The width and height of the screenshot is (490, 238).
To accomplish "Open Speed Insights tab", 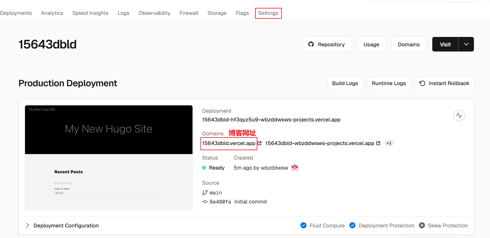I will 91,13.
